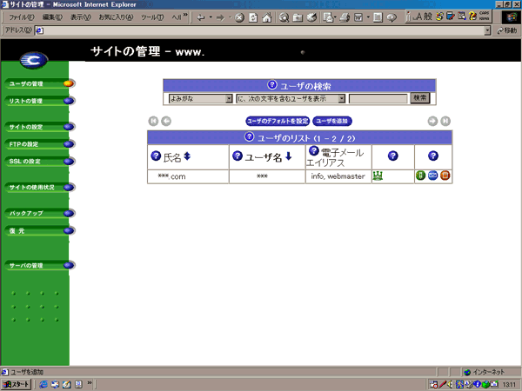Click the ユーザを追加 button
Image resolution: width=522 pixels, height=391 pixels.
pos(332,121)
